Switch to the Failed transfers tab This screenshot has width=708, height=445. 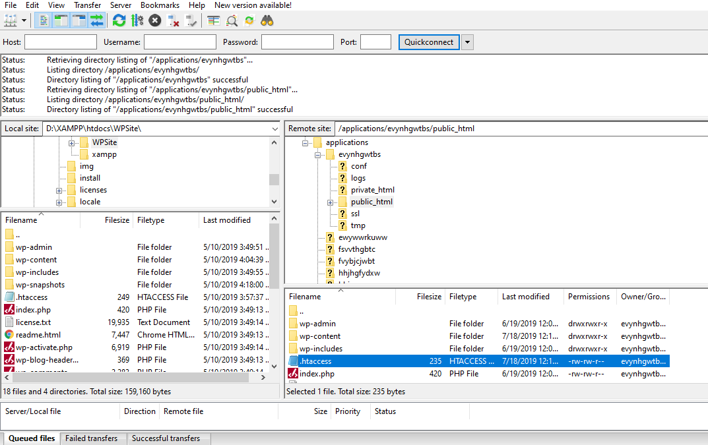(91, 438)
